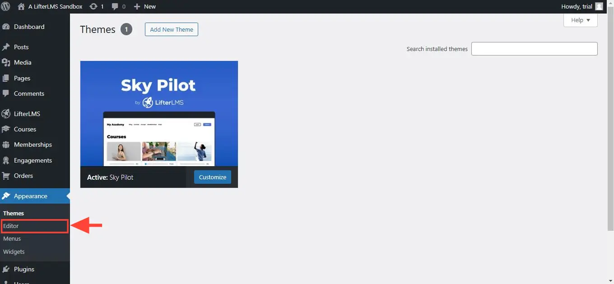Click the theme count badge showing 1
614x284 pixels.
pyautogui.click(x=126, y=29)
